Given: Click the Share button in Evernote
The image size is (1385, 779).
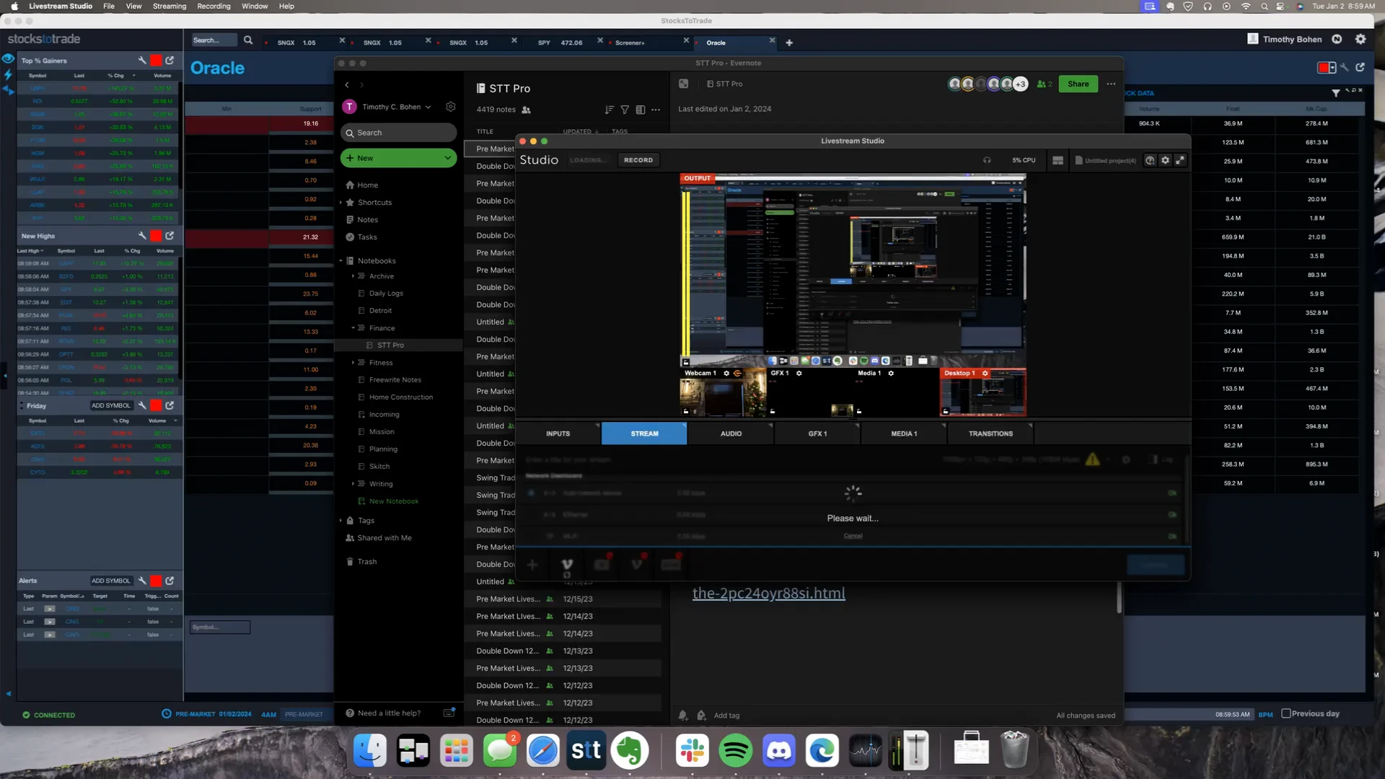Looking at the screenshot, I should [x=1078, y=84].
